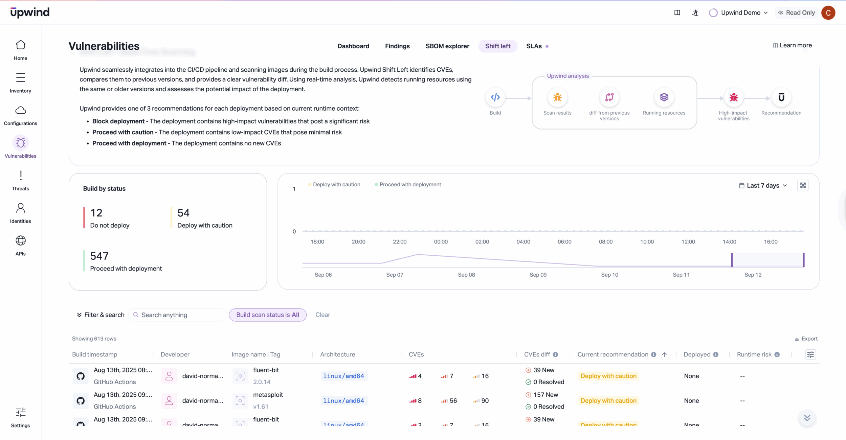Clear the active filters
This screenshot has width=846, height=440.
[x=322, y=315]
